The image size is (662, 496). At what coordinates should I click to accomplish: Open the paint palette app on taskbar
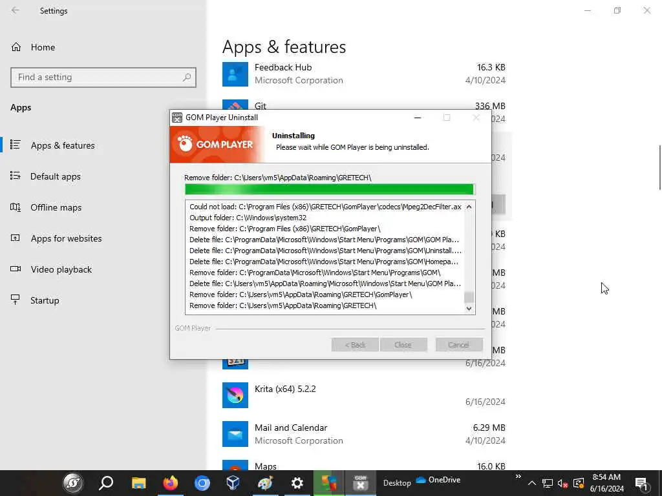265,483
